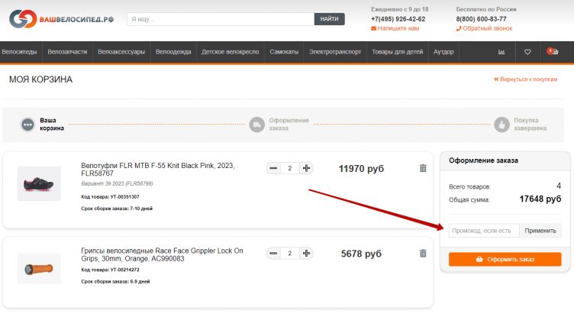Open the Электротранспорт menu category

point(334,52)
